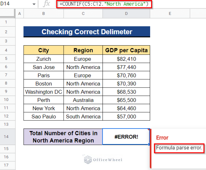Click the title cell Checking Correct Delimeter

point(87,32)
